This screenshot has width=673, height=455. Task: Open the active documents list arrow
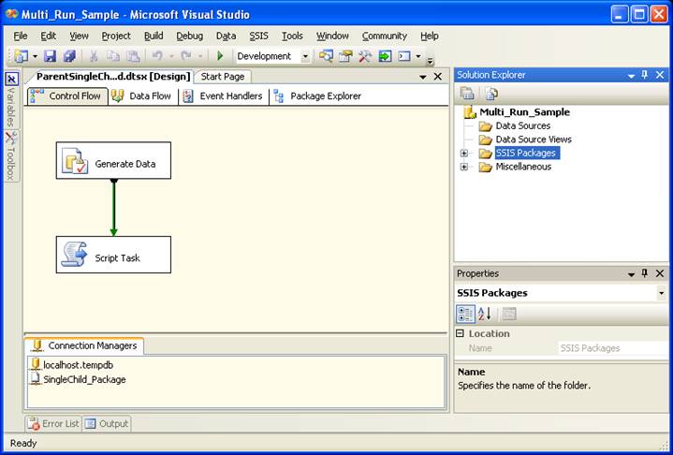coord(423,77)
